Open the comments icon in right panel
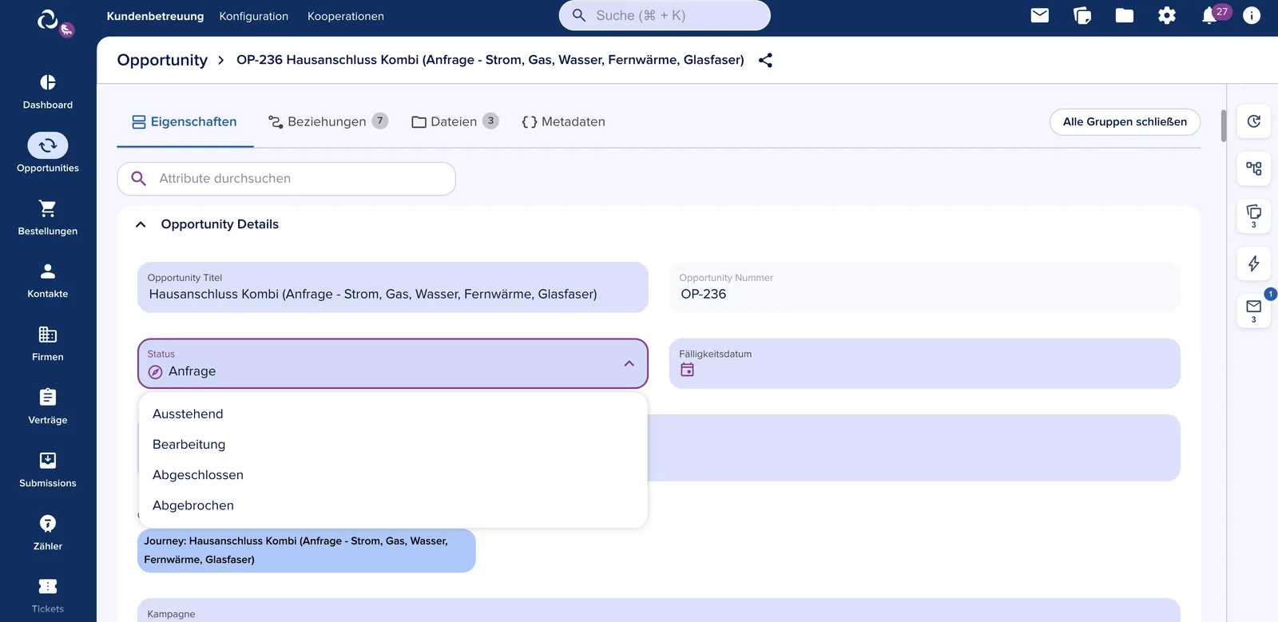1278x622 pixels. 1254,216
